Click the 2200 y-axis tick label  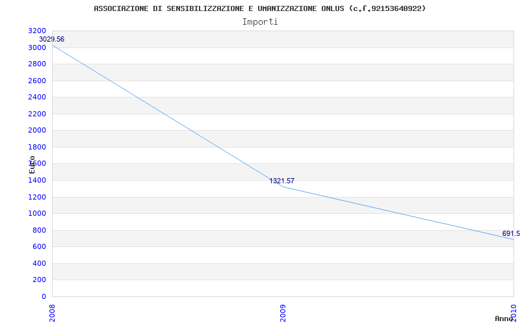click(37, 114)
